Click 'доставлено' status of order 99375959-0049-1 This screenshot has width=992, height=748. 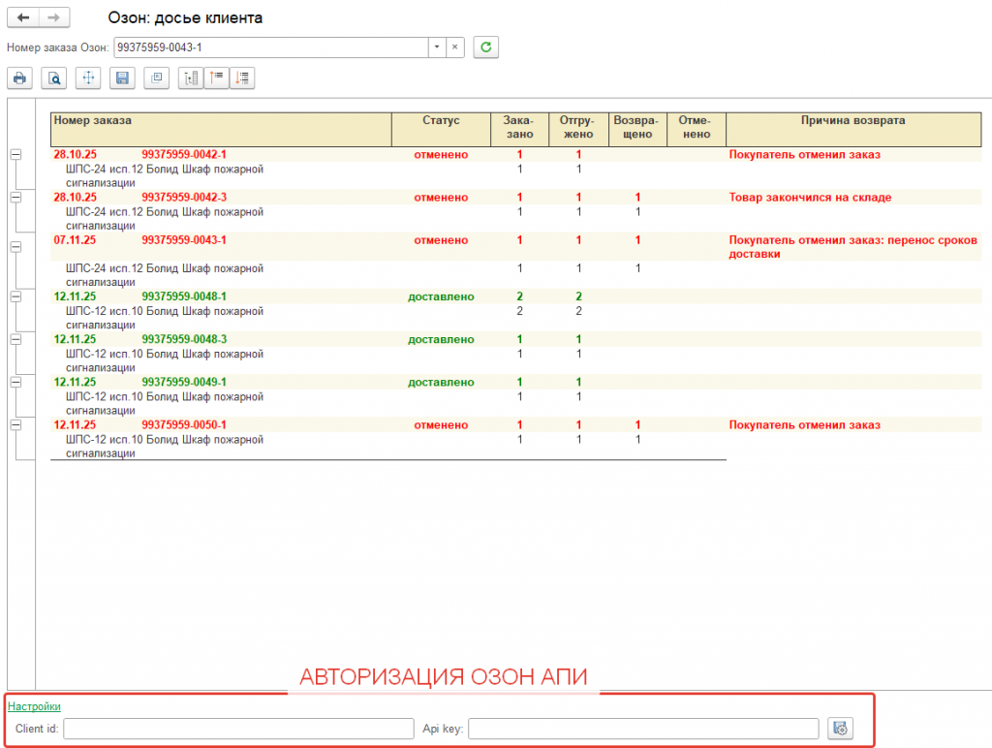[441, 382]
